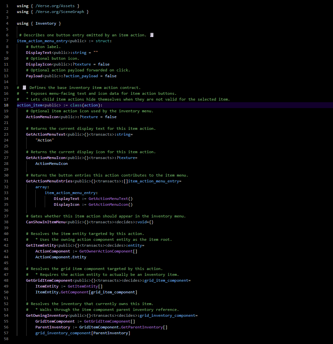Image resolution: width=333 pixels, height=344 pixels.
Task: Click the "entity" return type on line 42
Action: click(135, 245)
